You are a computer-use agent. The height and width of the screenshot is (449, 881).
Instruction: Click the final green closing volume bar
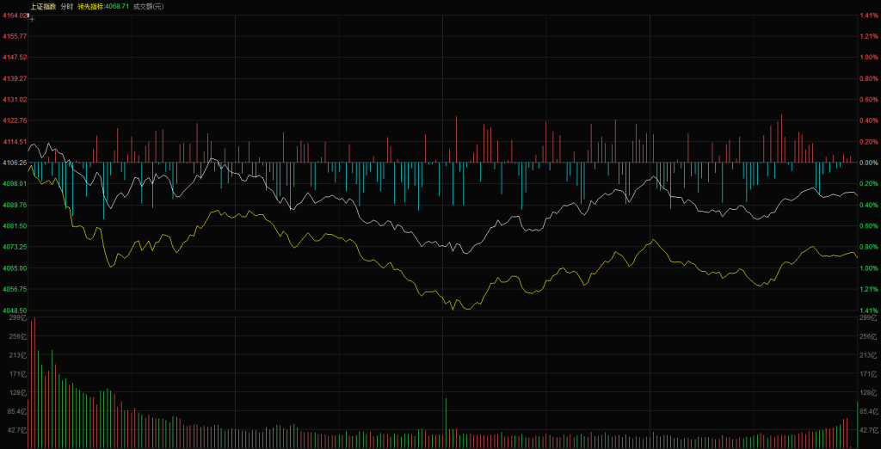(858, 425)
